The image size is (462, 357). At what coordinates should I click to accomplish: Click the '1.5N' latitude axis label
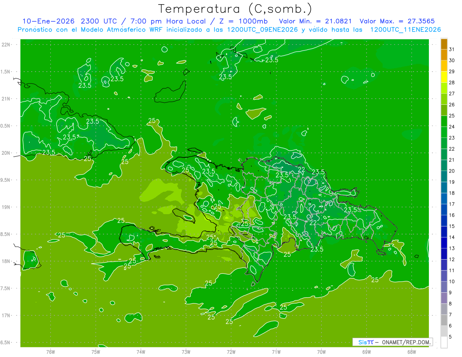pyautogui.click(x=6, y=72)
